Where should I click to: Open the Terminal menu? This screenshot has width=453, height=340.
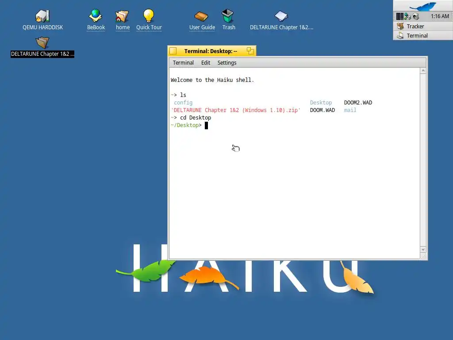[183, 63]
